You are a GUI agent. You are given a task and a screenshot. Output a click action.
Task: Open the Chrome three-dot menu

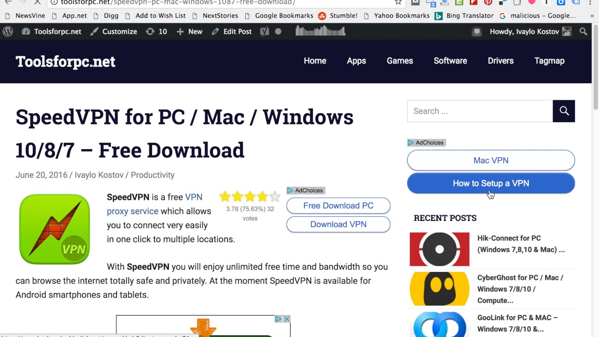pyautogui.click(x=591, y=2)
